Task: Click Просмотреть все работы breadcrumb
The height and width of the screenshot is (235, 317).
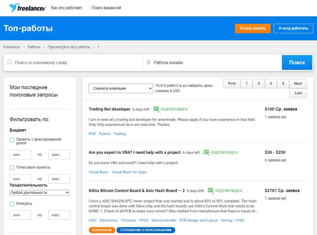Action: 69,47
